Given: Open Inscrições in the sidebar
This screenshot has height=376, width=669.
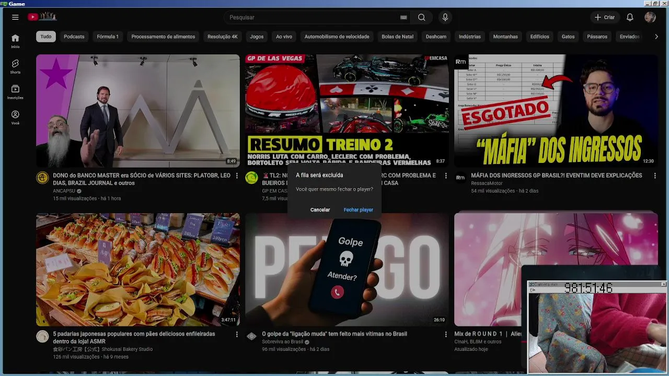Looking at the screenshot, I should [15, 92].
